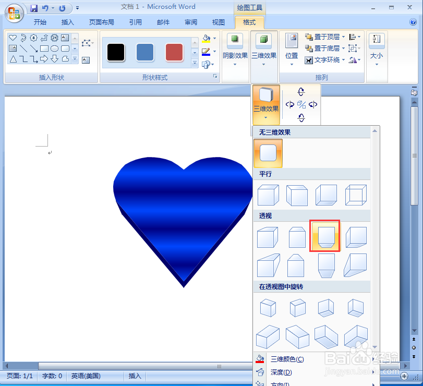Tilt the 3D shape up
The image size is (423, 386).
point(301,92)
